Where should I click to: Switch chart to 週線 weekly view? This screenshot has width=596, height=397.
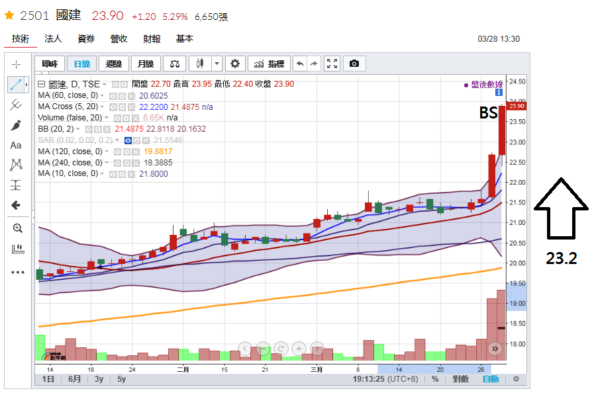[x=114, y=64]
